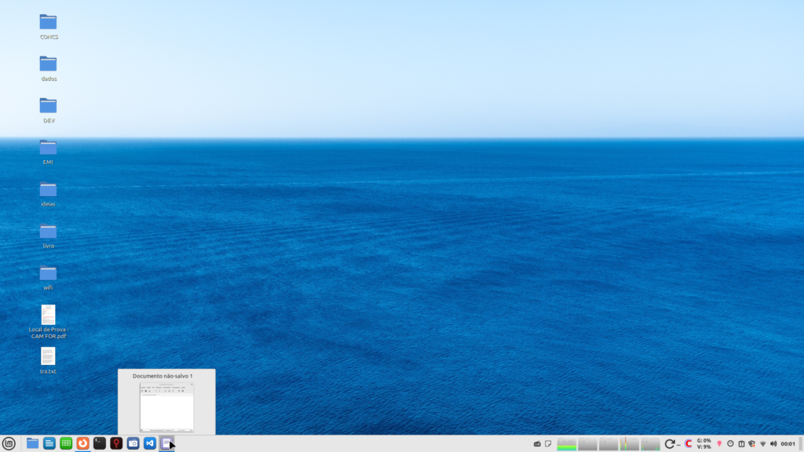Open the green spreadsheet app in the panel
This screenshot has height=452, width=804.
coord(66,443)
